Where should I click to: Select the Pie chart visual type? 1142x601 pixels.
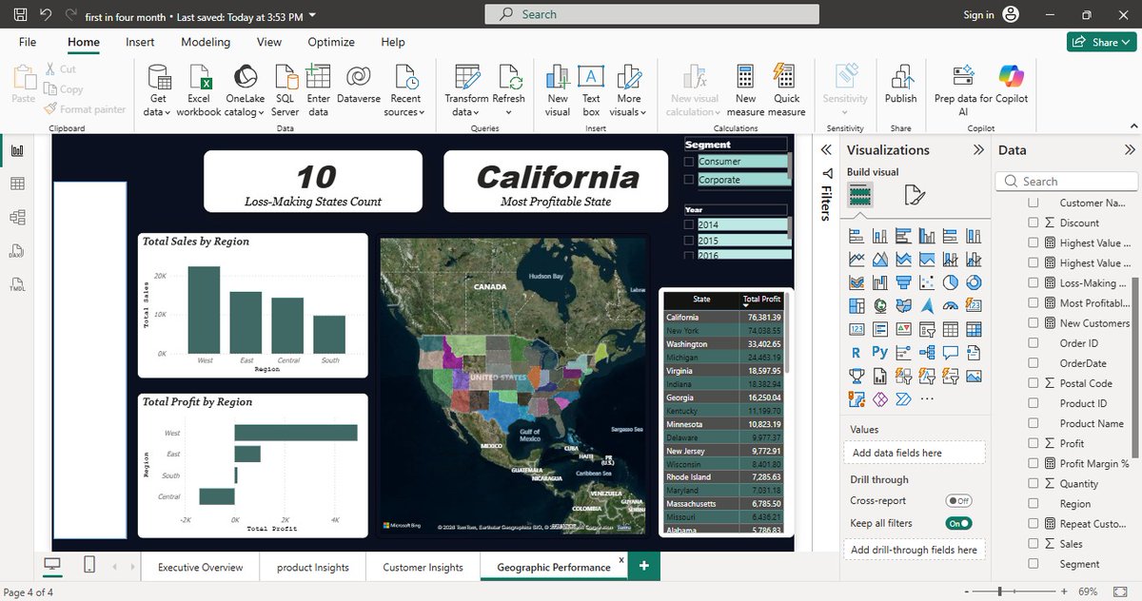pyautogui.click(x=950, y=282)
